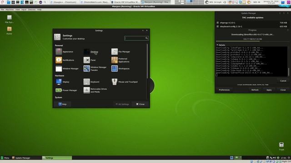Click the search magnifier in Settings
Screen dimensions: 291x163
[146, 38]
